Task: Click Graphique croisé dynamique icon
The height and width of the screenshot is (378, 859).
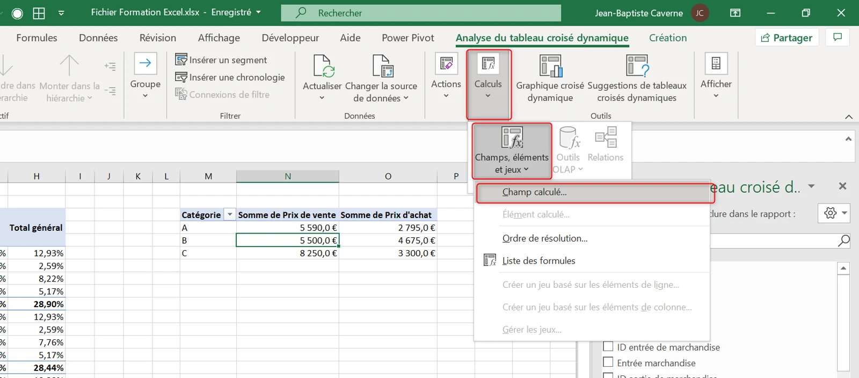Action: [551, 66]
